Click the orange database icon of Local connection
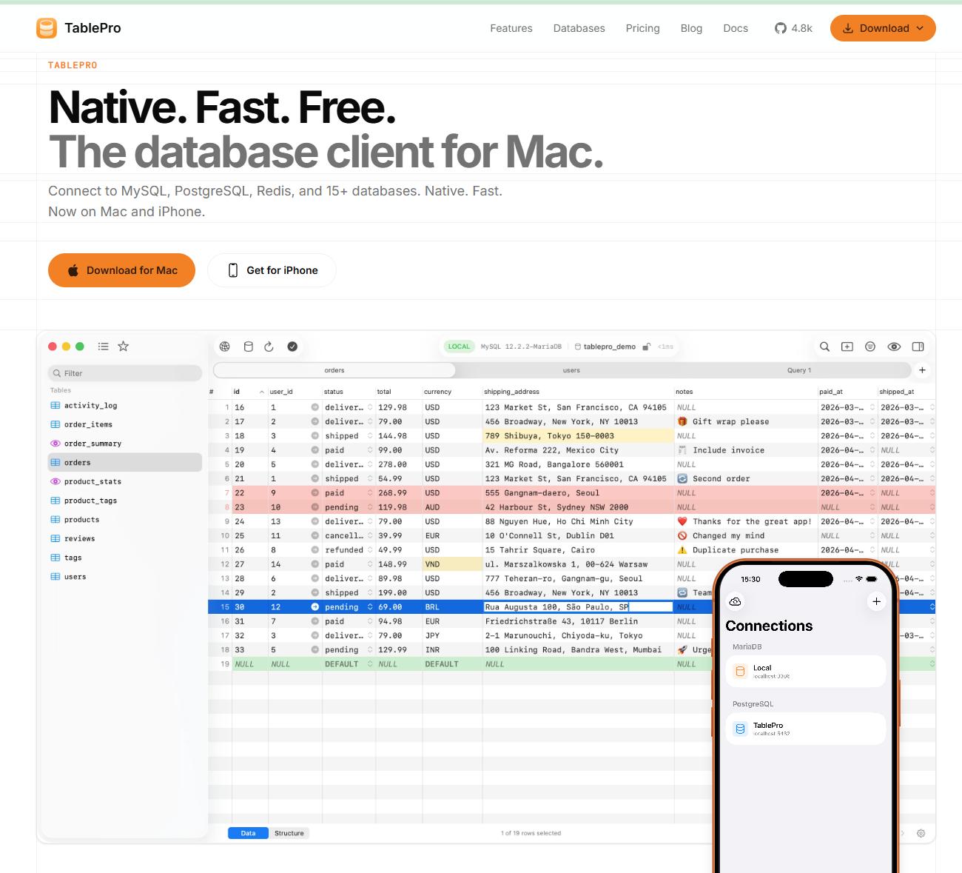 tap(740, 672)
